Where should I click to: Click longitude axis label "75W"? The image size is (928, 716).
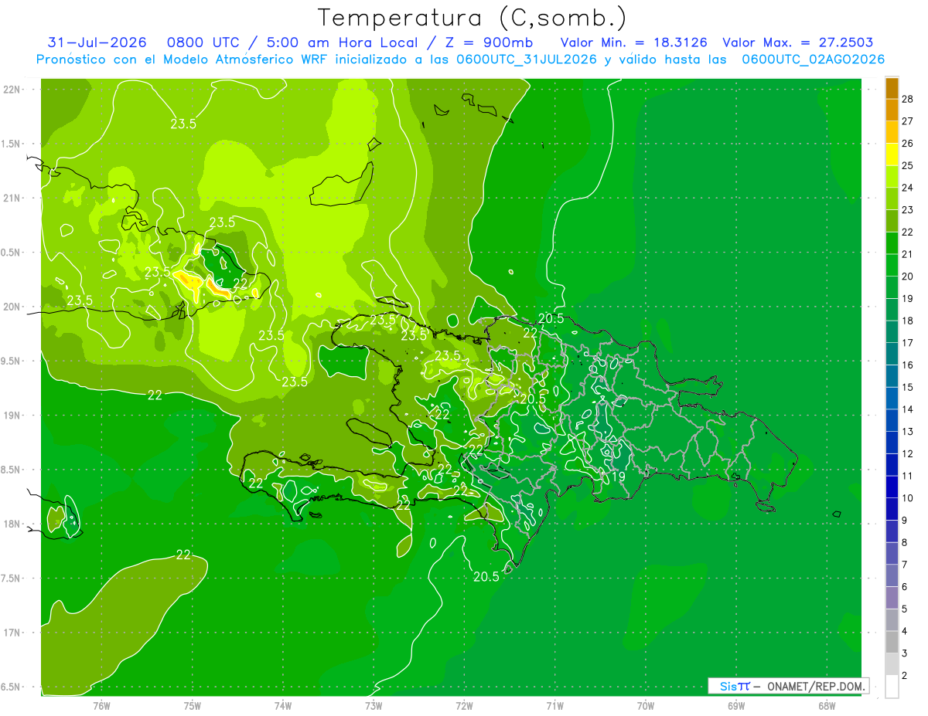[x=193, y=705]
